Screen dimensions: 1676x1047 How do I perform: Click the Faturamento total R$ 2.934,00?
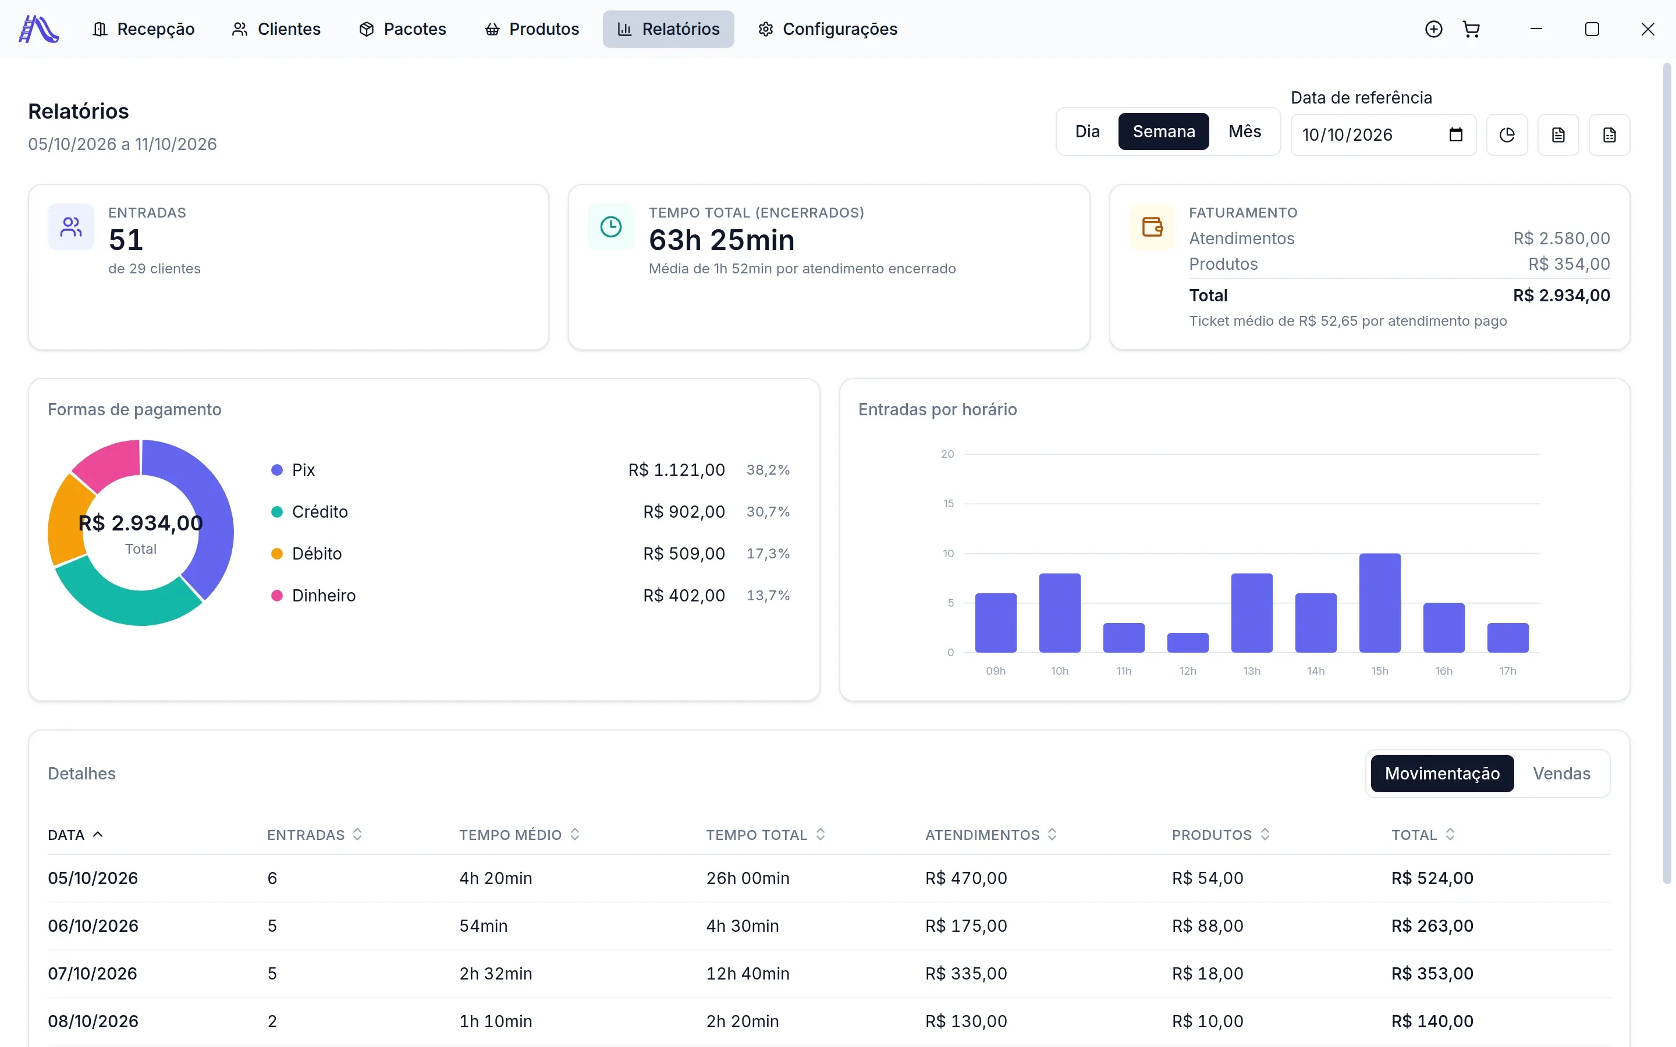click(x=1561, y=295)
